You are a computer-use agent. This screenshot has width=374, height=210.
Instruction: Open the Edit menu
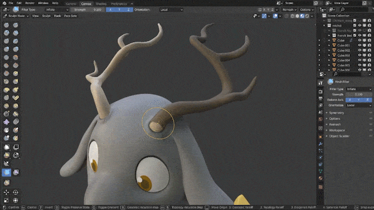[19, 3]
